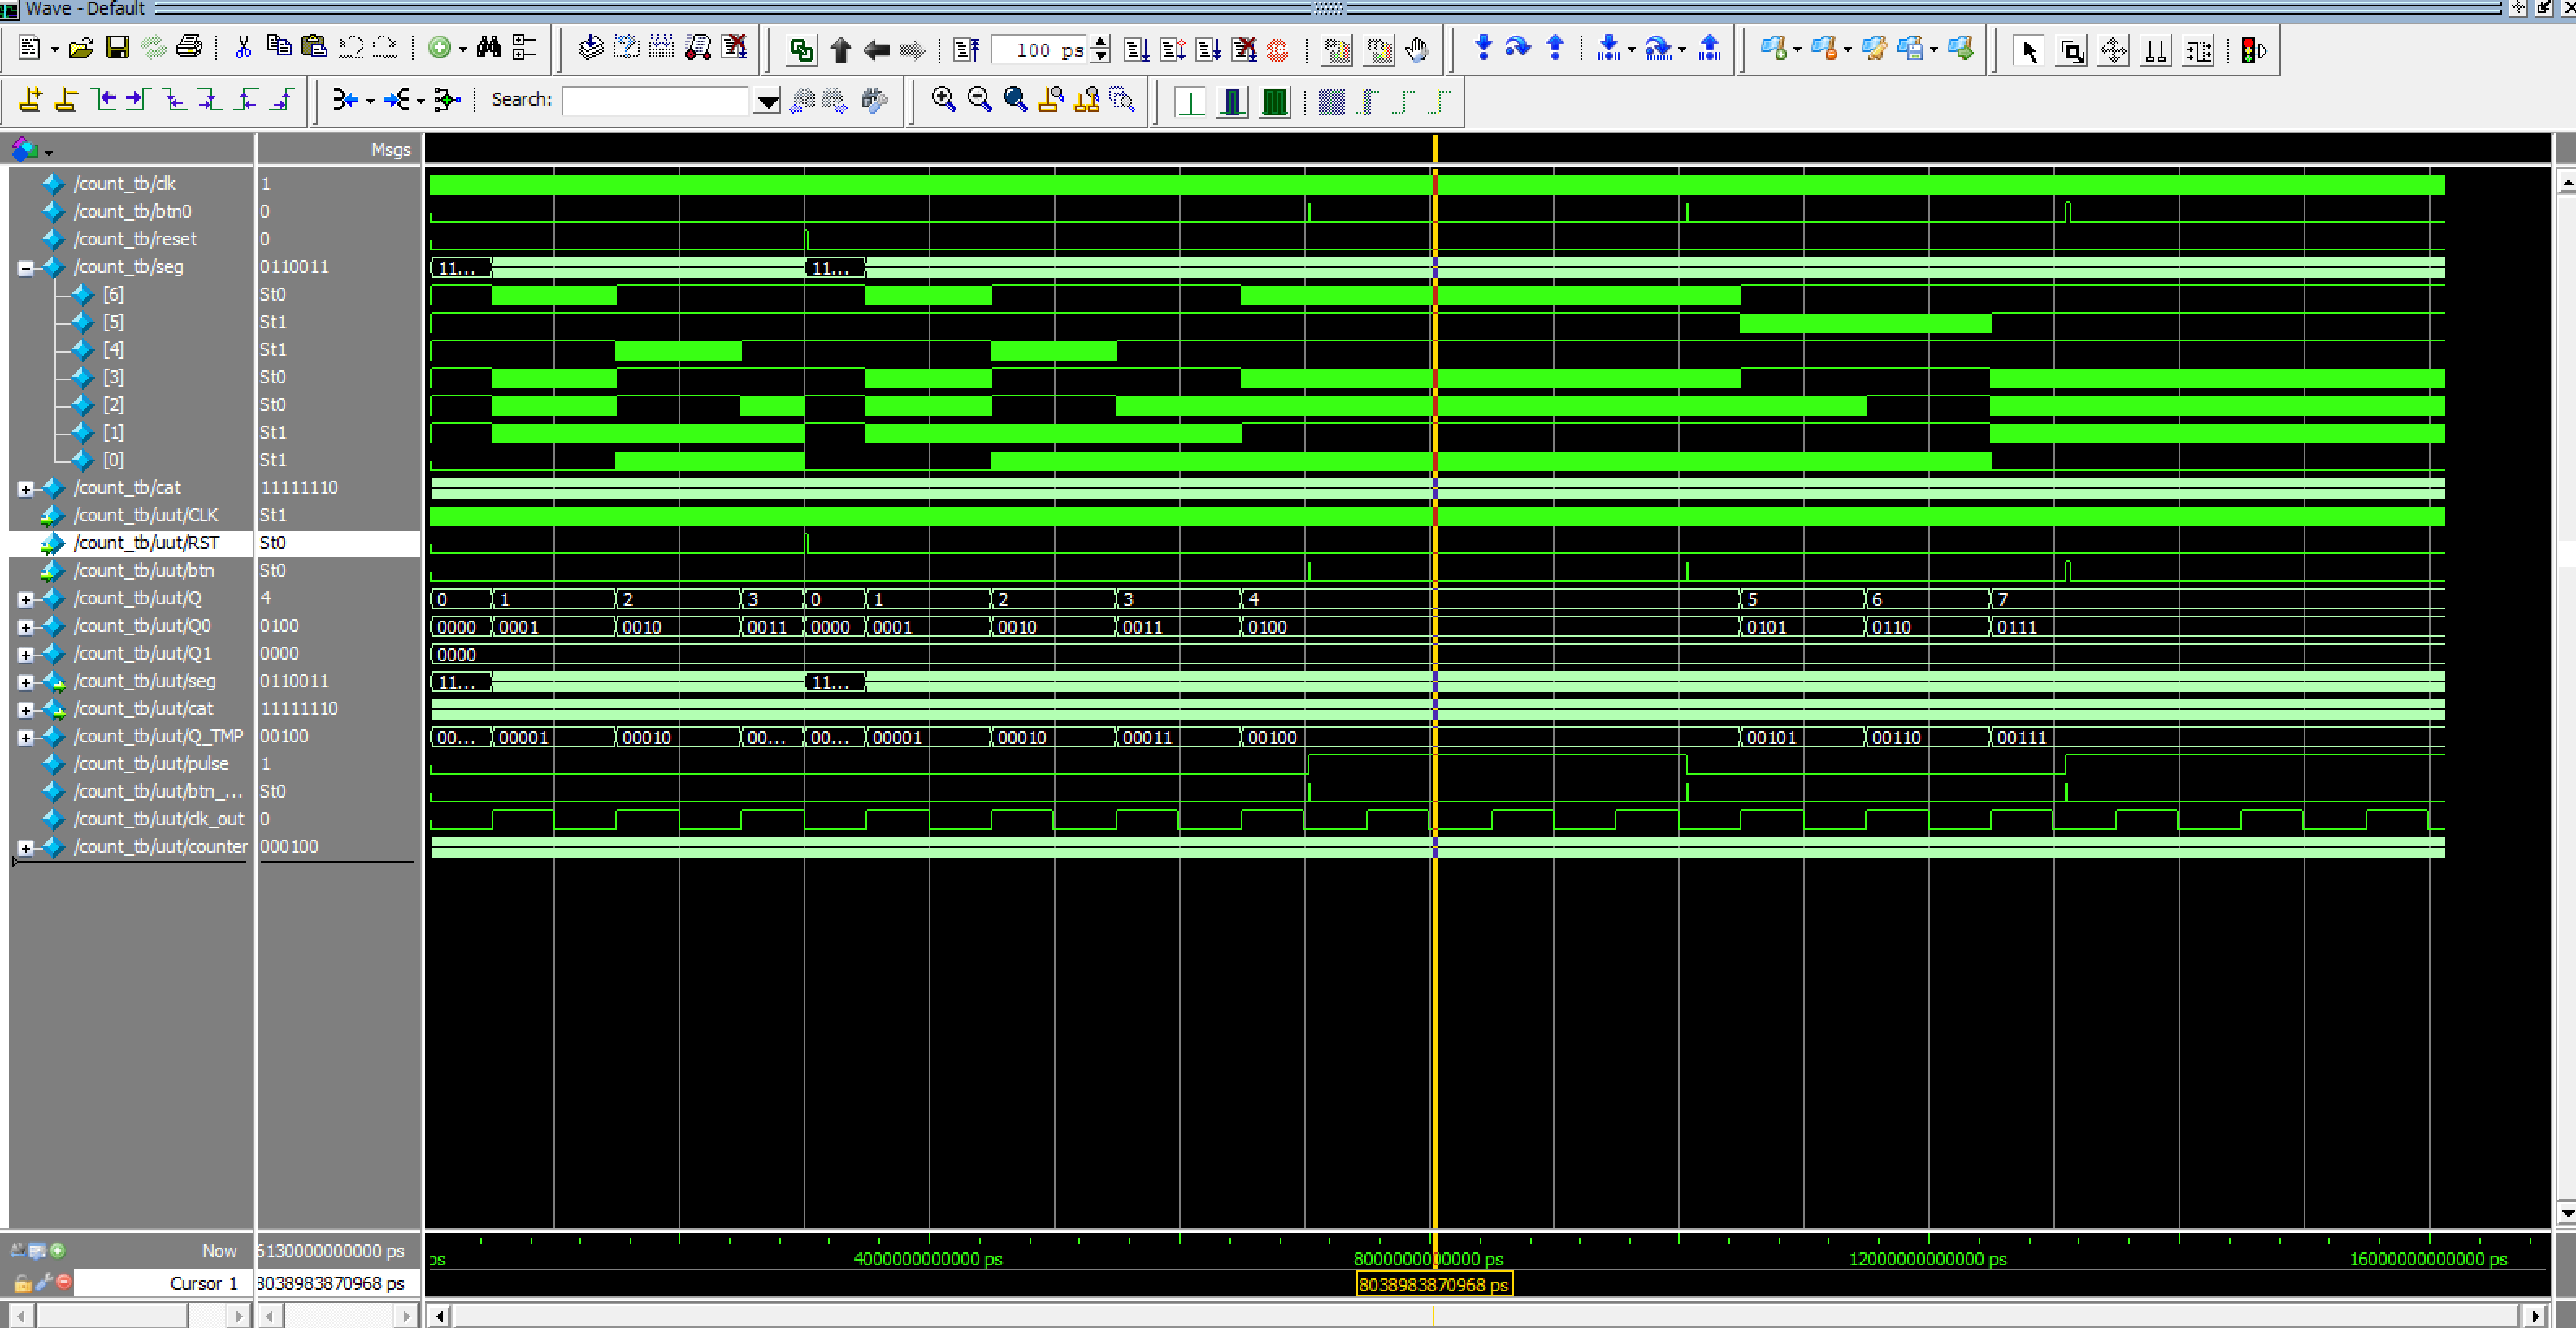This screenshot has width=2576, height=1328.
Task: Expand the /count_tb/cat signal bus
Action: [26, 489]
